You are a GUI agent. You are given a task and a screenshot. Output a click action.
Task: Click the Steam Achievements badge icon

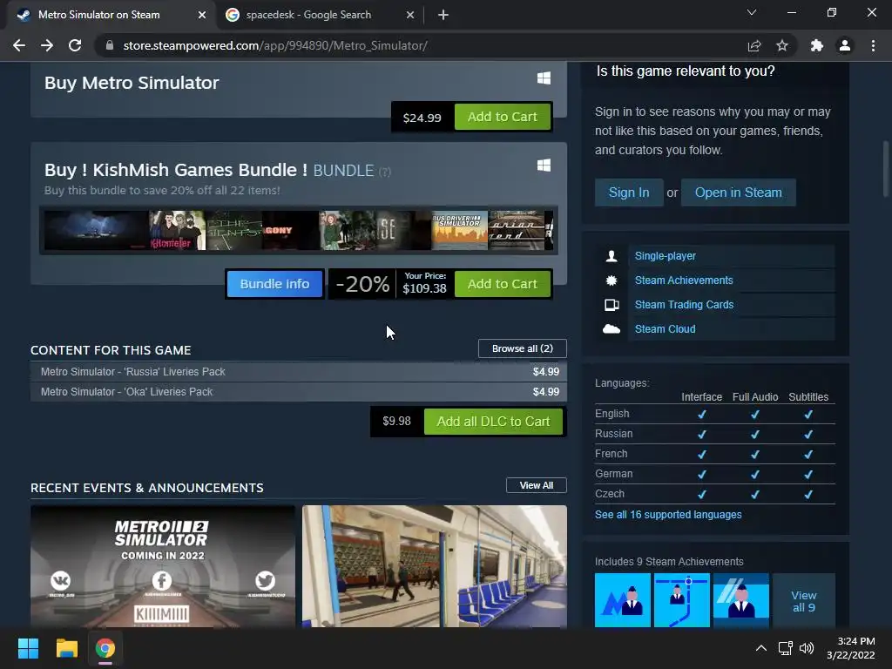coord(612,280)
